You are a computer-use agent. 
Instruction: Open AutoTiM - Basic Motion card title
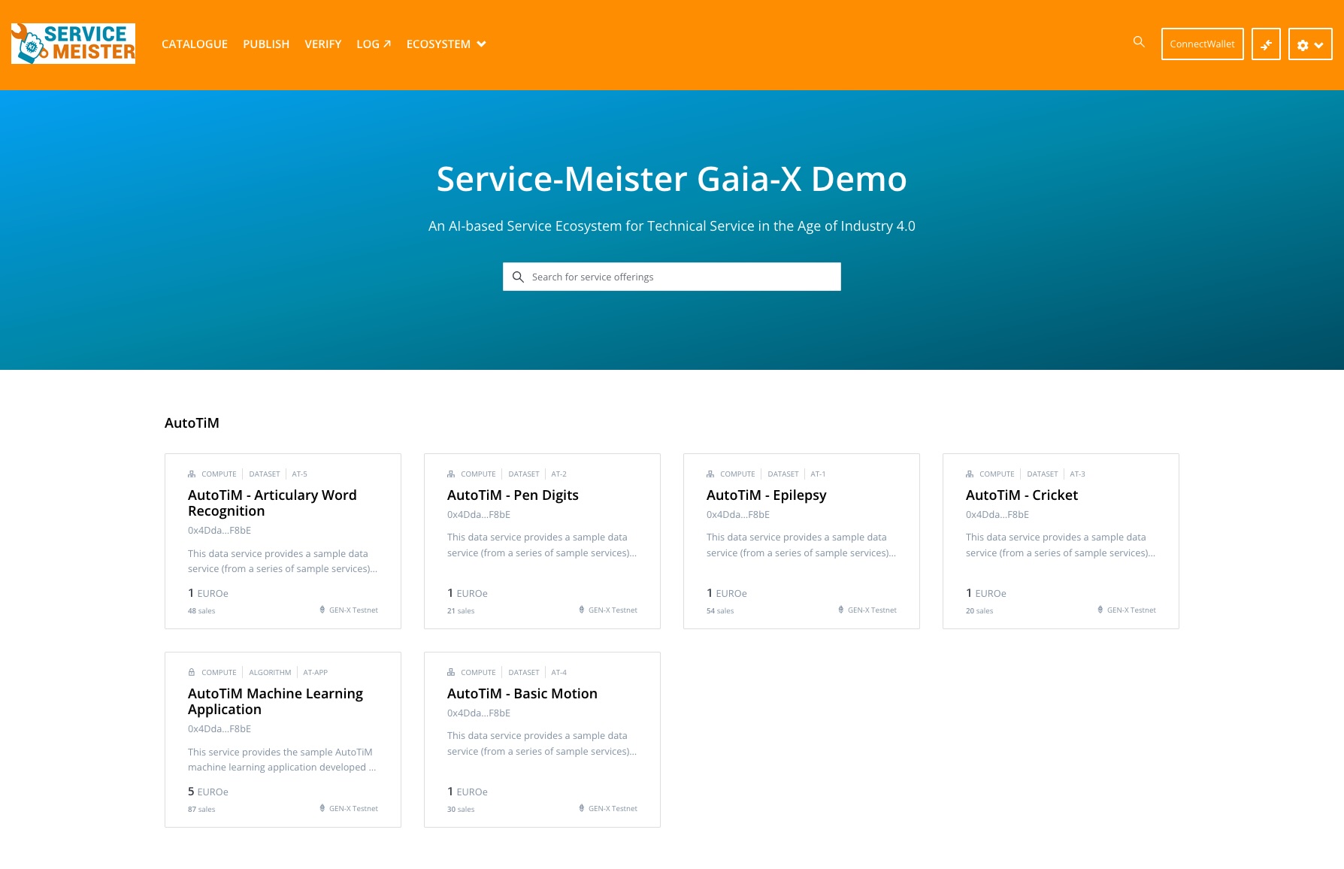522,694
